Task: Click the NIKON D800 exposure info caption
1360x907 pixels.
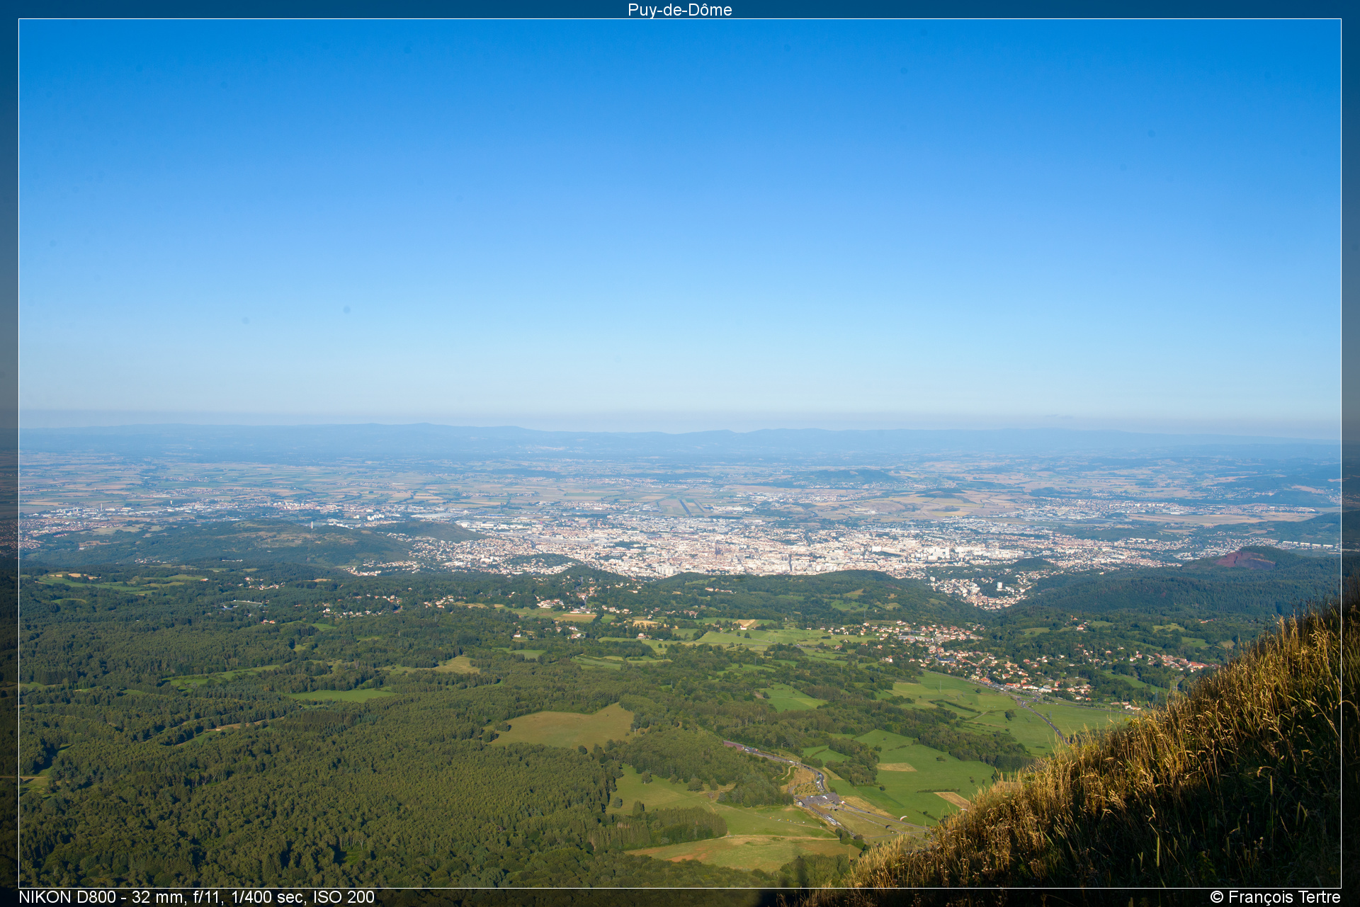Action: [x=197, y=897]
